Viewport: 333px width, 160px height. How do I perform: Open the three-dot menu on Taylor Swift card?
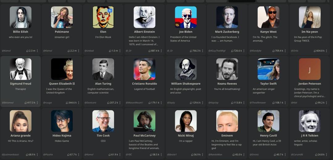pos(285,103)
